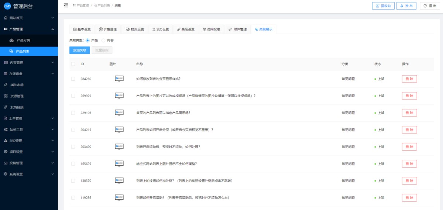This screenshot has height=210, width=443.
Task: Switch to the 价格属性 tab
Action: pos(108,29)
